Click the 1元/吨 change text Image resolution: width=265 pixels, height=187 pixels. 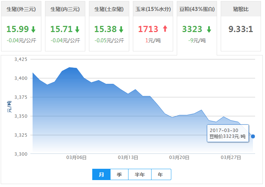pos(153,40)
